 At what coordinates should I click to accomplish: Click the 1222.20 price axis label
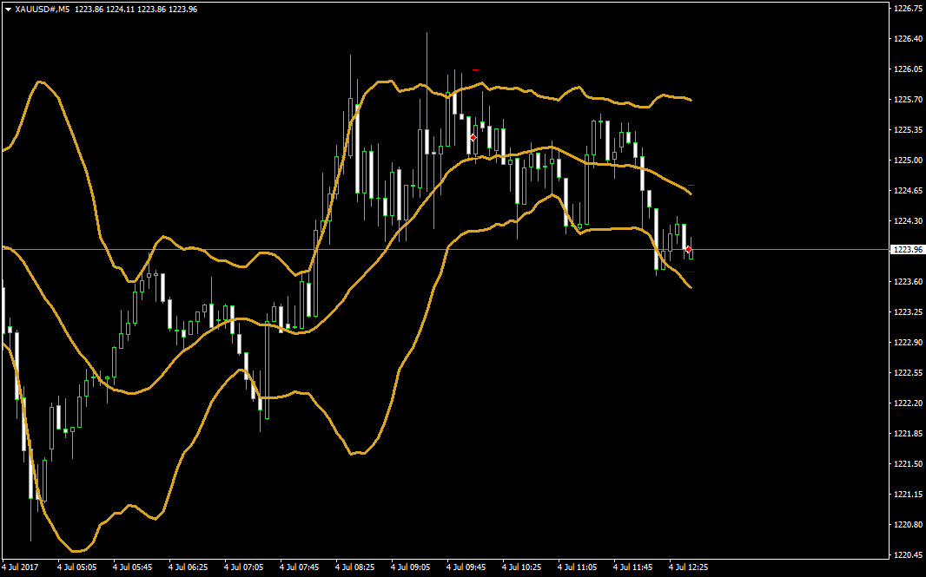[x=908, y=403]
